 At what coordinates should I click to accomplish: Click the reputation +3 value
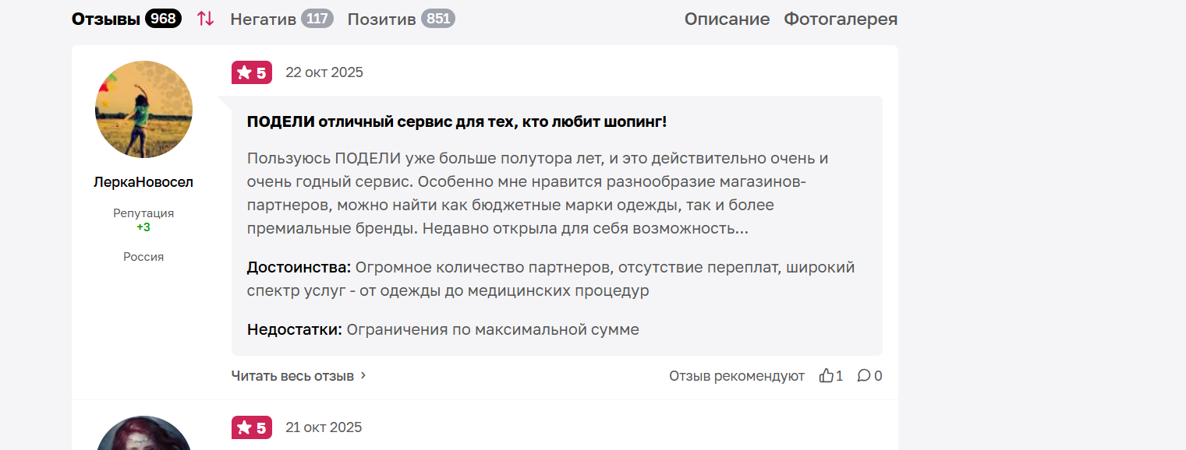143,227
